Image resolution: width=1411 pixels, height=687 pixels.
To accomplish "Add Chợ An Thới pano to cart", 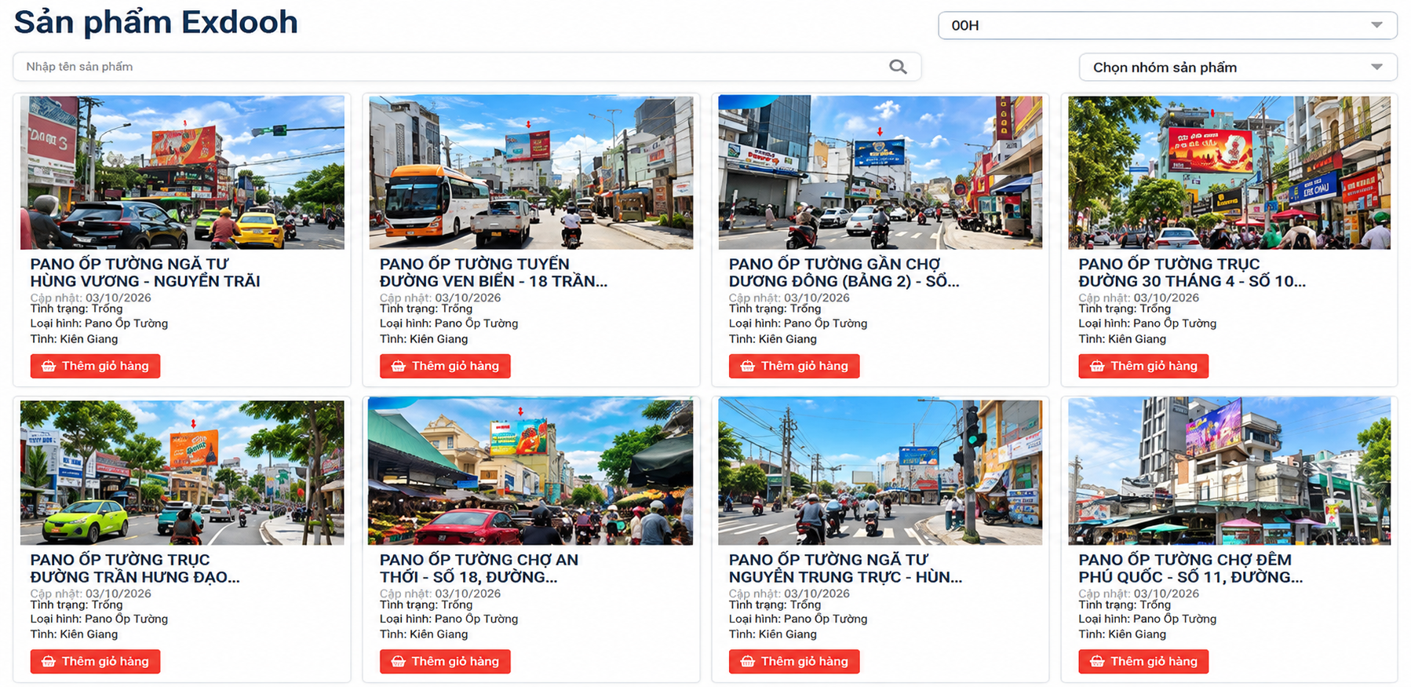I will 445,661.
